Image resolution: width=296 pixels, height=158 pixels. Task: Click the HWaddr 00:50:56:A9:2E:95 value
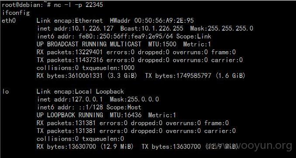pos(152,21)
